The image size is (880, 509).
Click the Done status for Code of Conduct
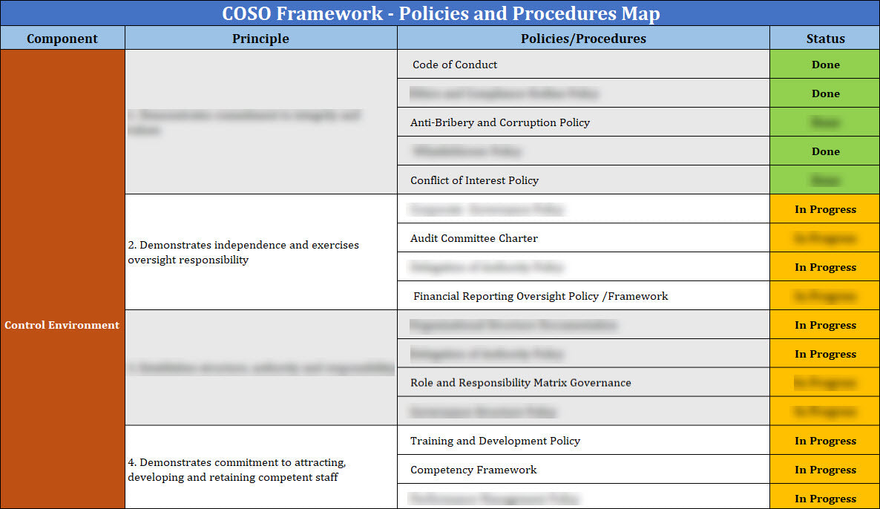click(824, 65)
